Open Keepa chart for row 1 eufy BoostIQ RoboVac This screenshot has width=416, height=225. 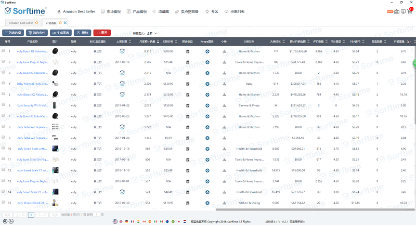[207, 51]
